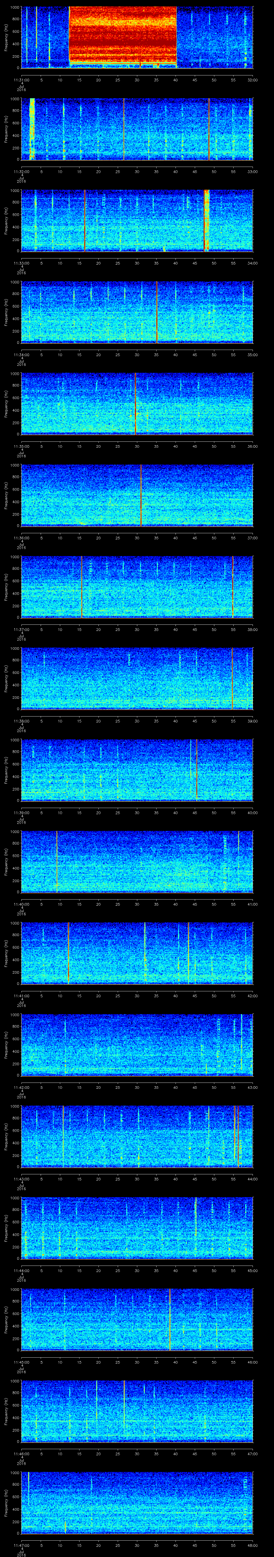Mark the orange line near 27 s in 11:46 panel
The image size is (274, 1557).
click(x=124, y=1412)
